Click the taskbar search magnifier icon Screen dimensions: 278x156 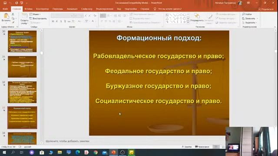(x=13, y=152)
